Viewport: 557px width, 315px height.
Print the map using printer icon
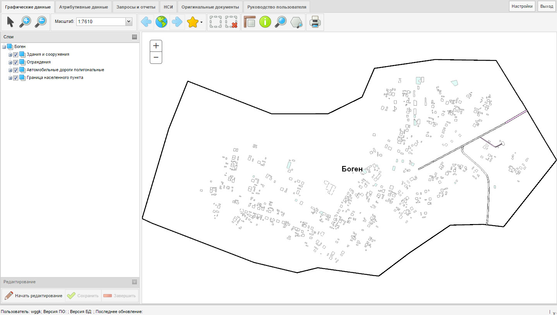click(315, 22)
